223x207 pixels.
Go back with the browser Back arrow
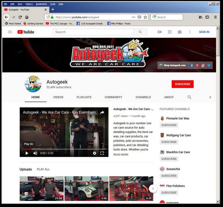pos(6,17)
